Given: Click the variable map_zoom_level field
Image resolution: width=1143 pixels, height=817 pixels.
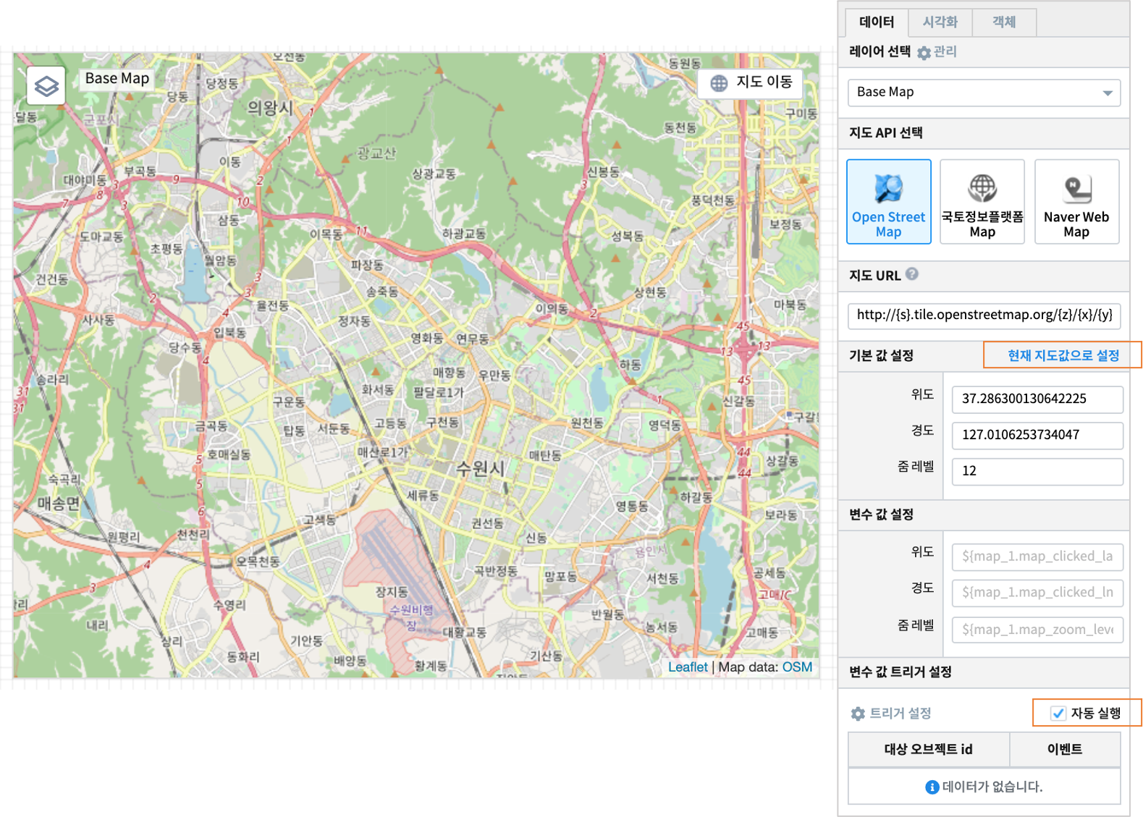Looking at the screenshot, I should point(1037,630).
